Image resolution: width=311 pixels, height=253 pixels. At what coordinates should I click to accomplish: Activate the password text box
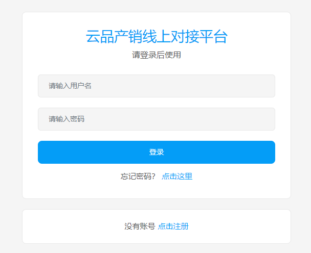pos(156,119)
